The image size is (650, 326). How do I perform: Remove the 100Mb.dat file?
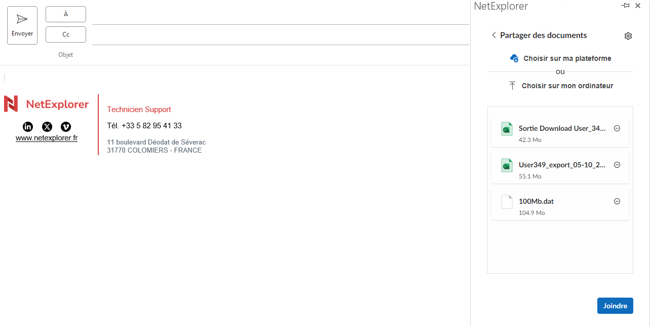[x=617, y=201]
